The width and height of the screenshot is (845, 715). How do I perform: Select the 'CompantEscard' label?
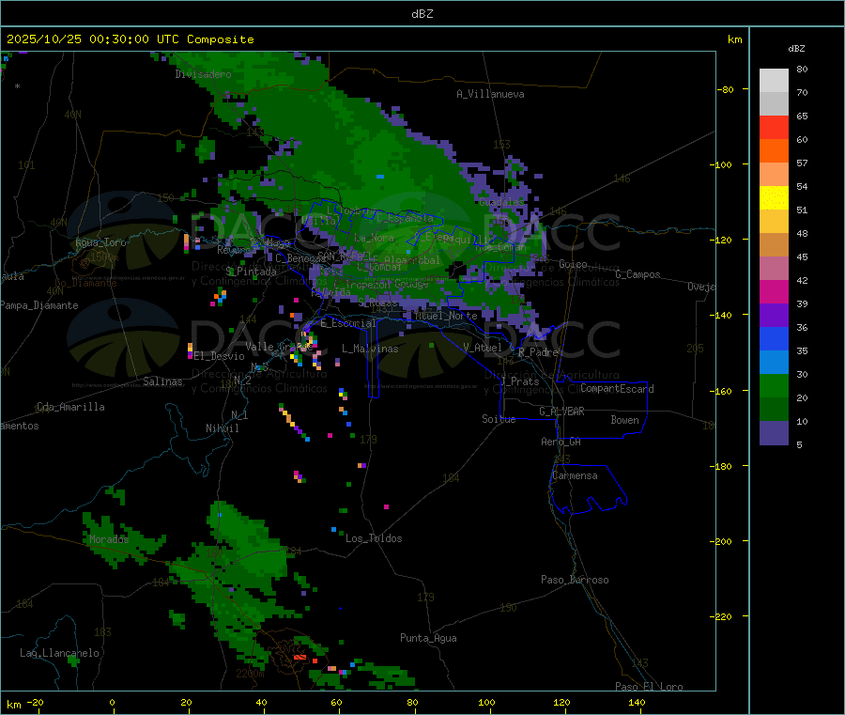pyautogui.click(x=617, y=389)
